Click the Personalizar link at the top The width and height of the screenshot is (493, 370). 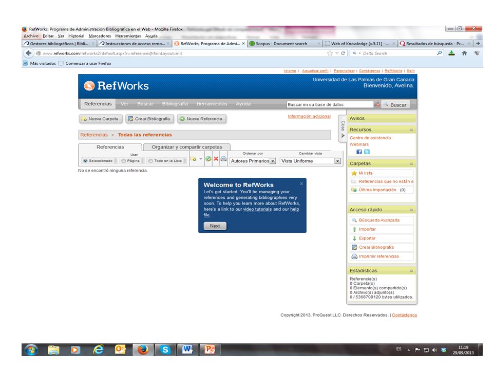[x=344, y=71]
